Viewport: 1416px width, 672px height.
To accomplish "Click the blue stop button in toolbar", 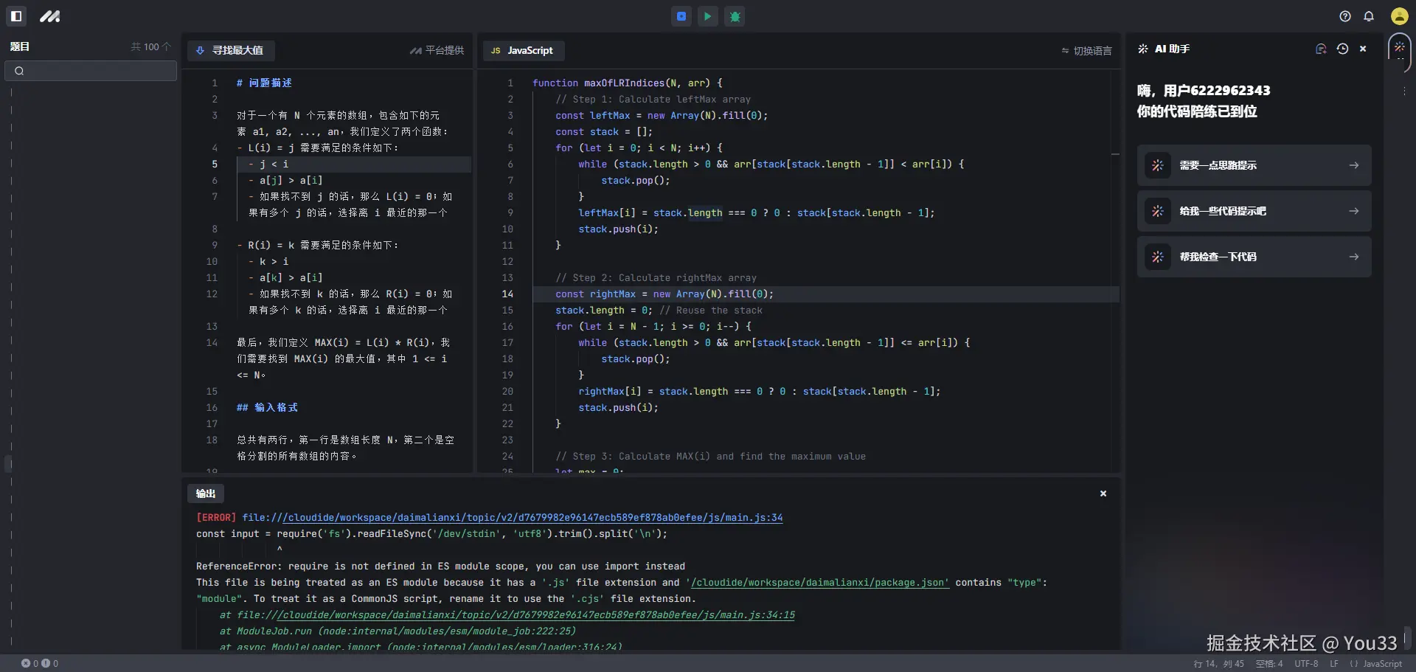I will [x=681, y=16].
